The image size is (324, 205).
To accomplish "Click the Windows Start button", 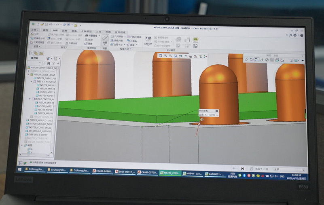I will click(19, 169).
